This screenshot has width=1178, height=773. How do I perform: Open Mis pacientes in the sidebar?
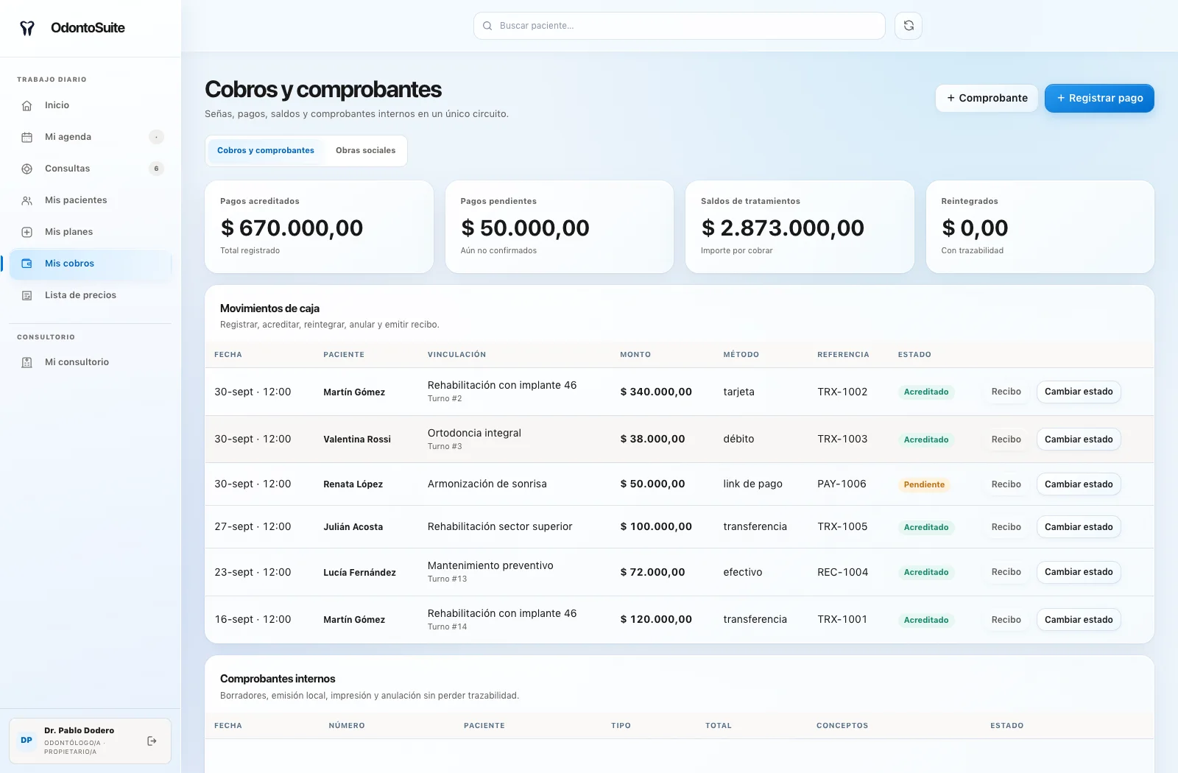[90, 200]
